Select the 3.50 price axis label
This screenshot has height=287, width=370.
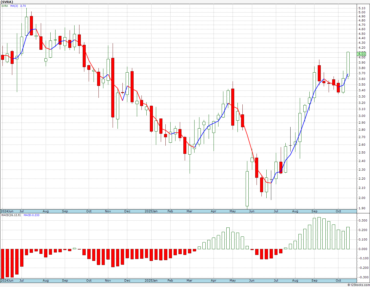coord(362,85)
